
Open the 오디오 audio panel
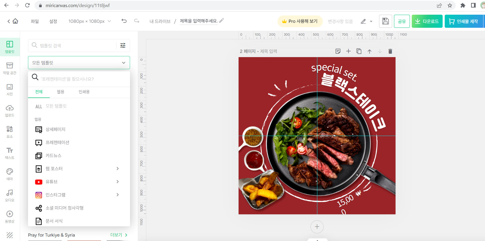click(10, 196)
